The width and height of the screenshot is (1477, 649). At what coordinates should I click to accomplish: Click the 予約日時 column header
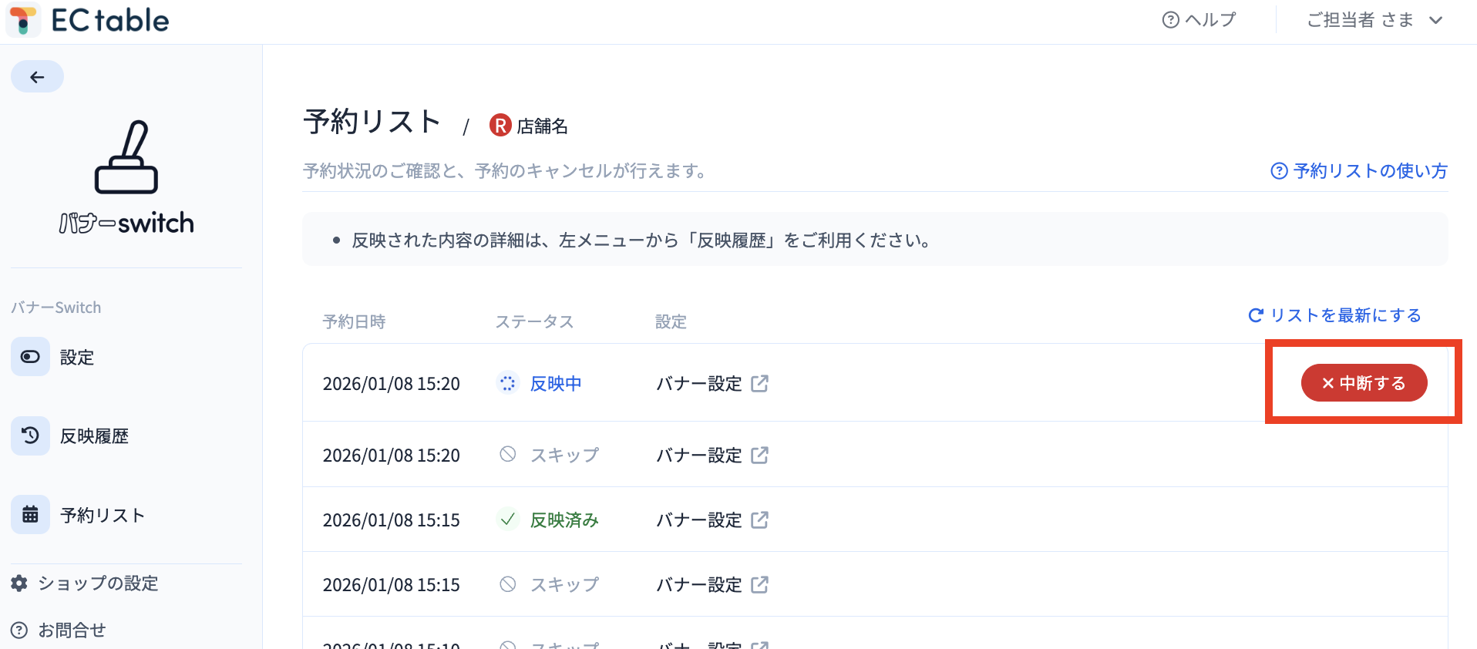click(x=354, y=321)
